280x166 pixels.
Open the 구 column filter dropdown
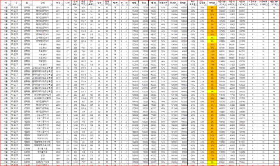20,4
